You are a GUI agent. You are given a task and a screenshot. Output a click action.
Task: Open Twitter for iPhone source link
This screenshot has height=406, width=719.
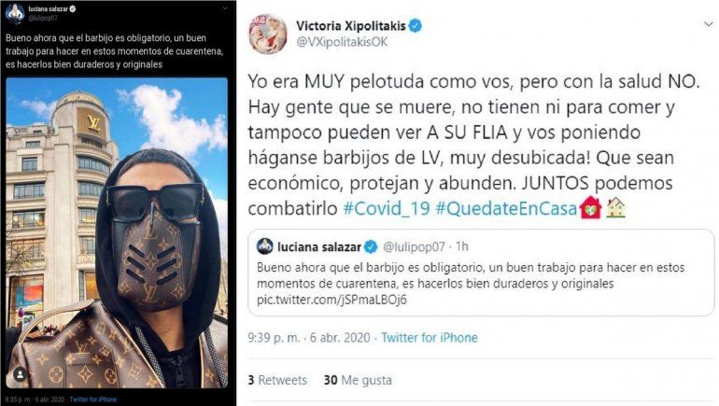click(x=430, y=338)
